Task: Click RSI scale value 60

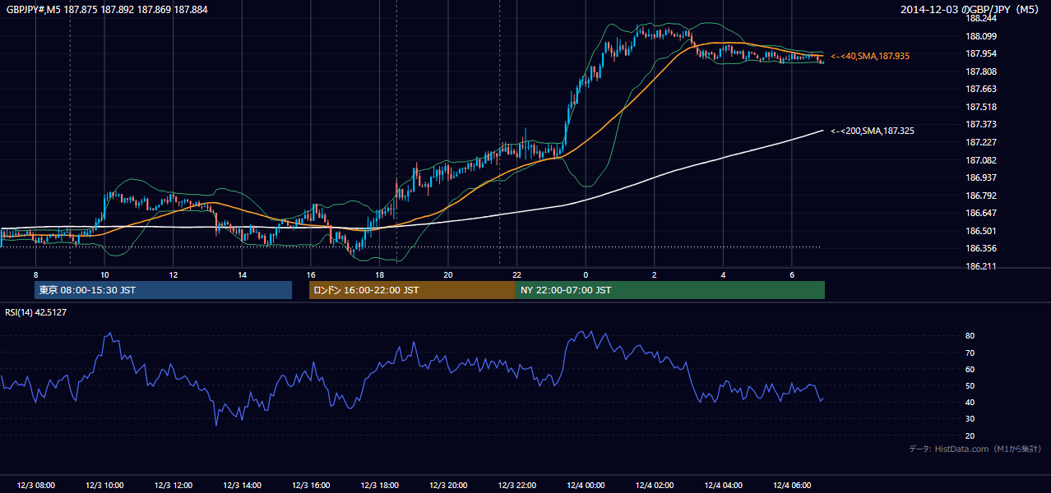Action: 970,369
